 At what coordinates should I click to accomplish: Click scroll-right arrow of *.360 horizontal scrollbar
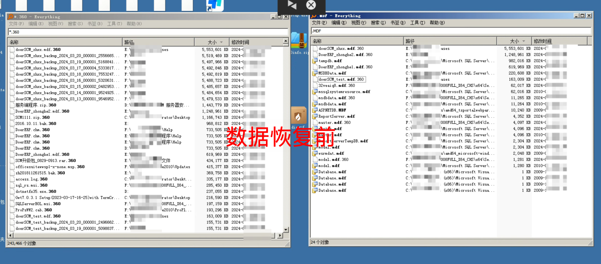click(x=280, y=236)
